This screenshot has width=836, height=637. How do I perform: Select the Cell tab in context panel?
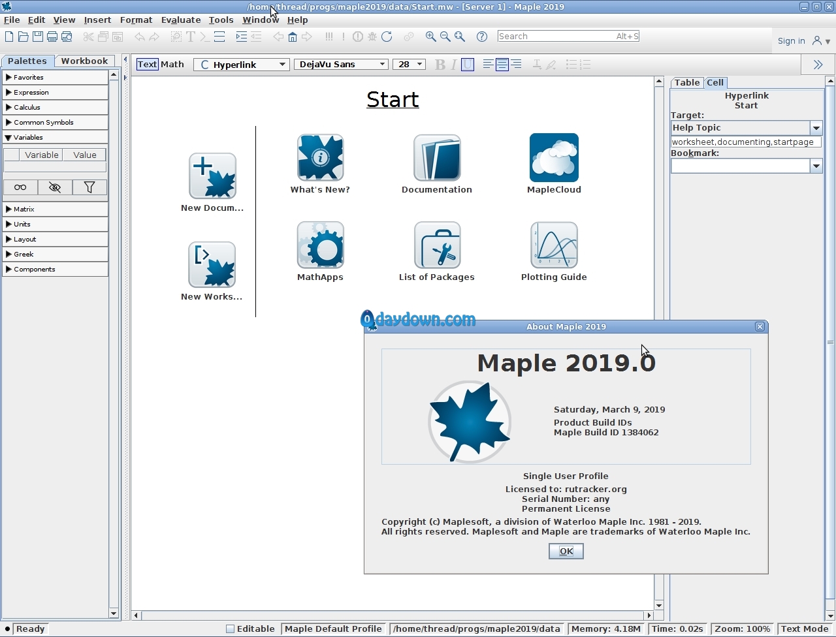pos(715,82)
